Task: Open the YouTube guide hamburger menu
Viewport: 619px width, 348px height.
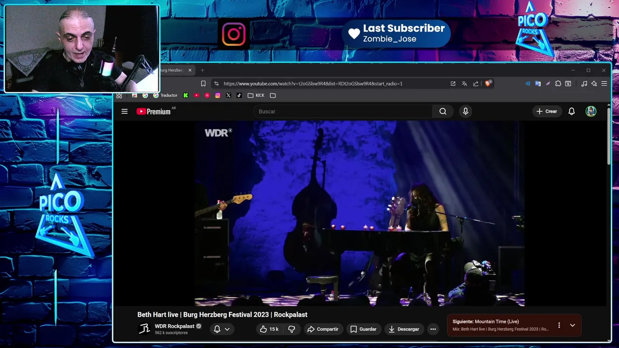Action: pos(124,111)
